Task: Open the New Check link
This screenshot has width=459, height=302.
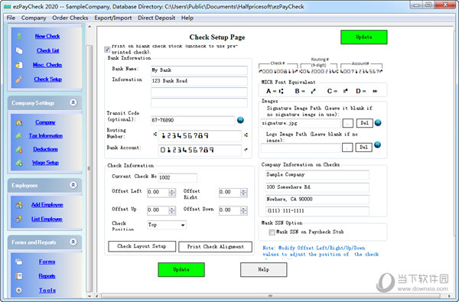Action: [47, 36]
